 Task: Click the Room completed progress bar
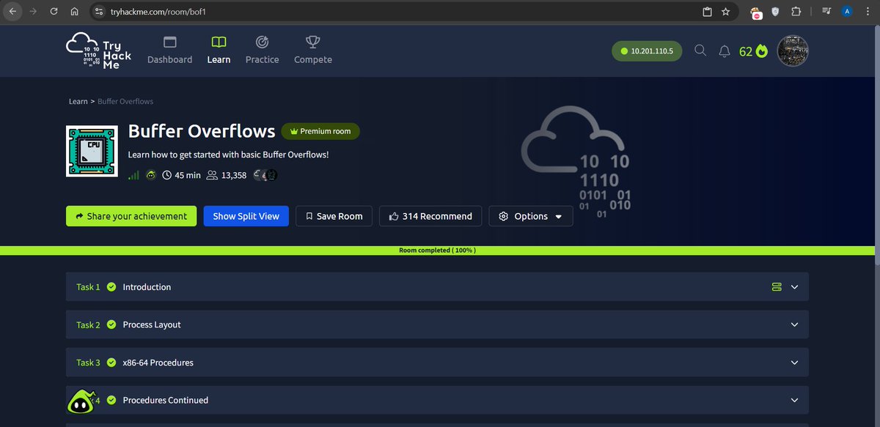tap(437, 250)
